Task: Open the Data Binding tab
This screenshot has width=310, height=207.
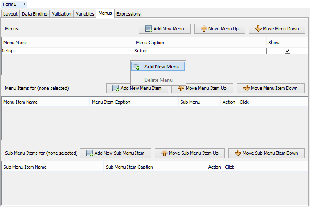Action: pyautogui.click(x=35, y=14)
